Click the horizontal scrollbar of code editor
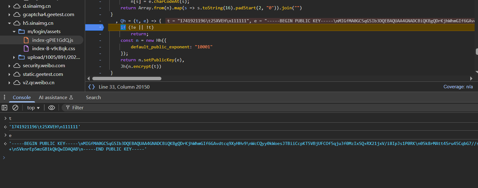 (127, 79)
